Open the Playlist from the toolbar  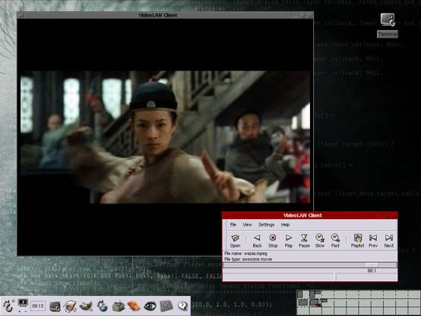click(x=357, y=241)
